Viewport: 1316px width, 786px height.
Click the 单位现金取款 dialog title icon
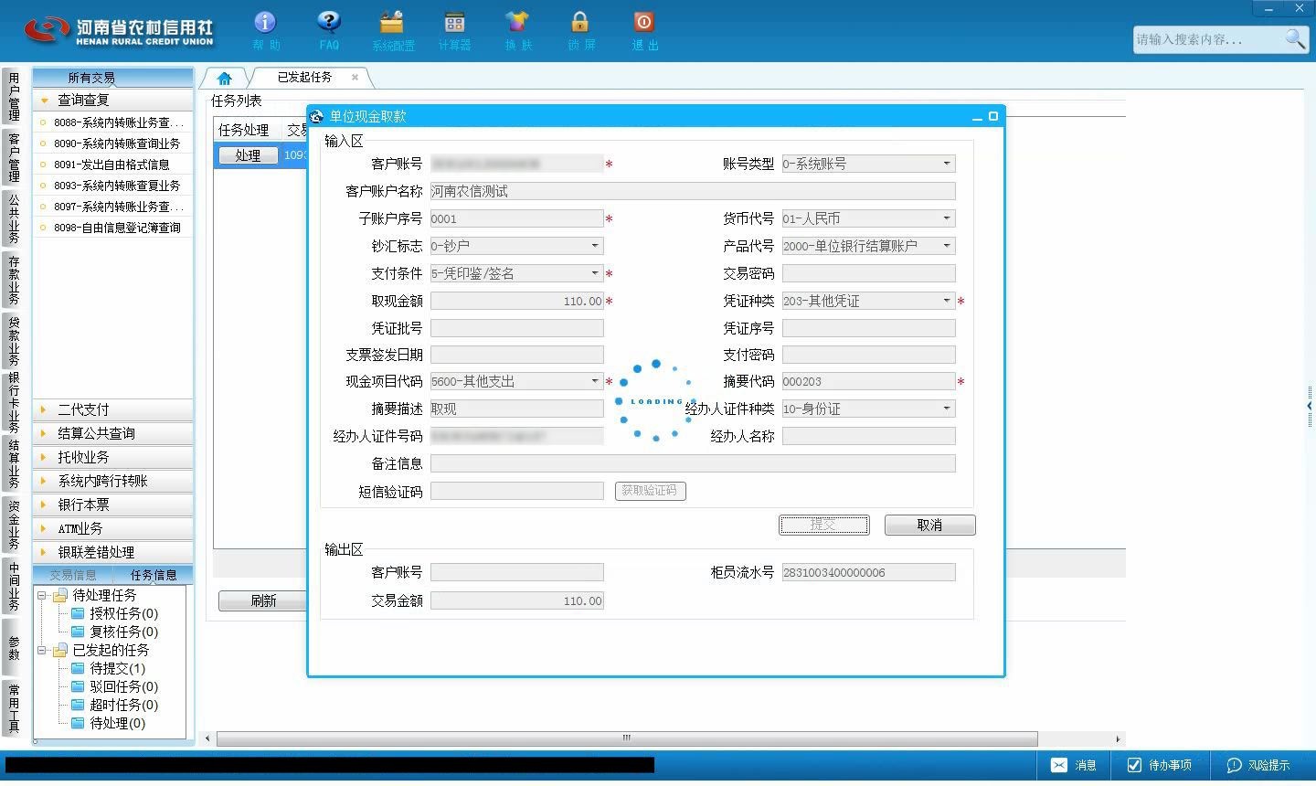point(317,116)
